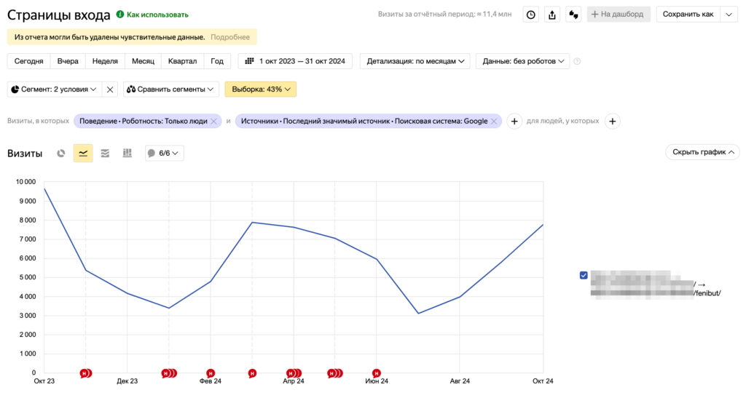Open the 'Подробнее' link in the notice
The height and width of the screenshot is (398, 746).
click(x=229, y=37)
